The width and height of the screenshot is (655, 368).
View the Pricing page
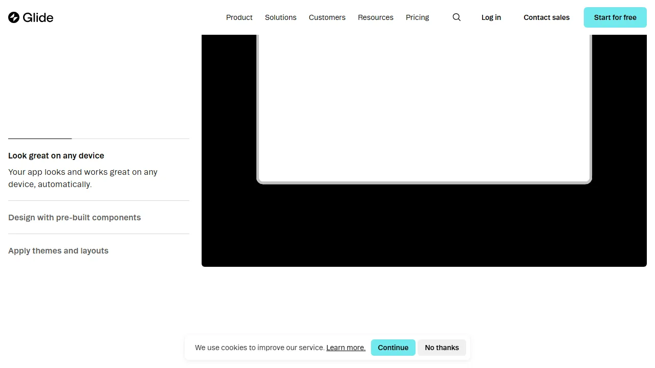pyautogui.click(x=417, y=17)
